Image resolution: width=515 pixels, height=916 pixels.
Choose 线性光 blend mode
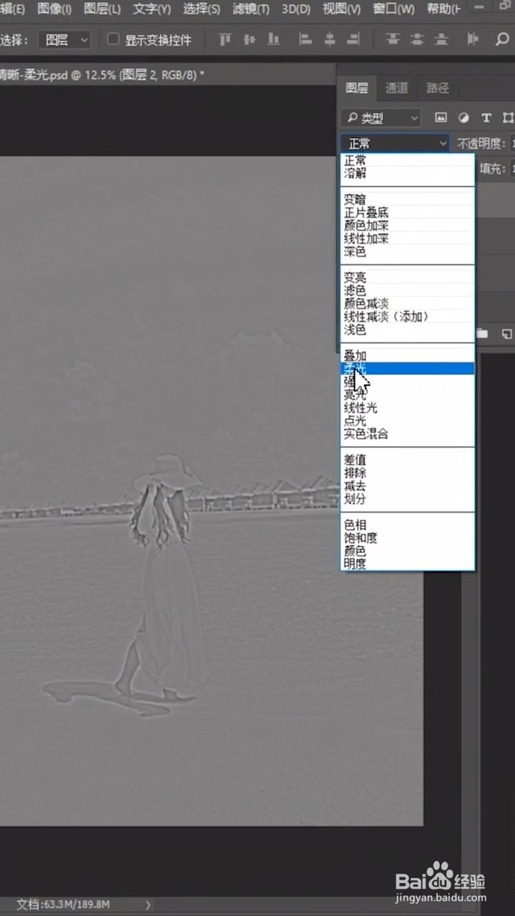(406, 408)
